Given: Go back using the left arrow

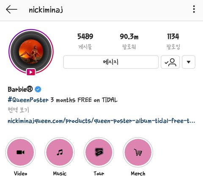Looking at the screenshot, I should pos(11,9).
